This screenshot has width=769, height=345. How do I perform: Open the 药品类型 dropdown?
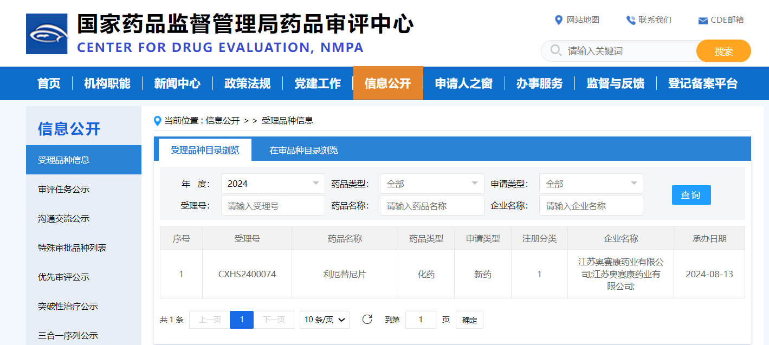pyautogui.click(x=432, y=184)
